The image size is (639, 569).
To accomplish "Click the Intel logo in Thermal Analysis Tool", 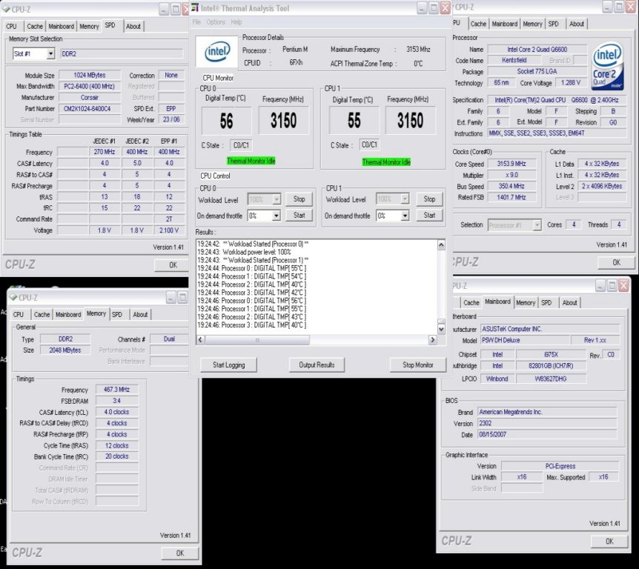I will [216, 52].
